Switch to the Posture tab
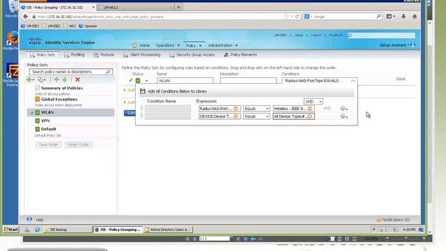Viewport: 446px width, 251px height. (104, 54)
